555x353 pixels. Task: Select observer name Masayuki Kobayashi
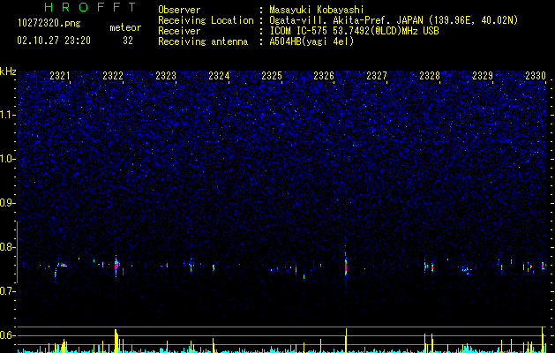[x=317, y=10]
